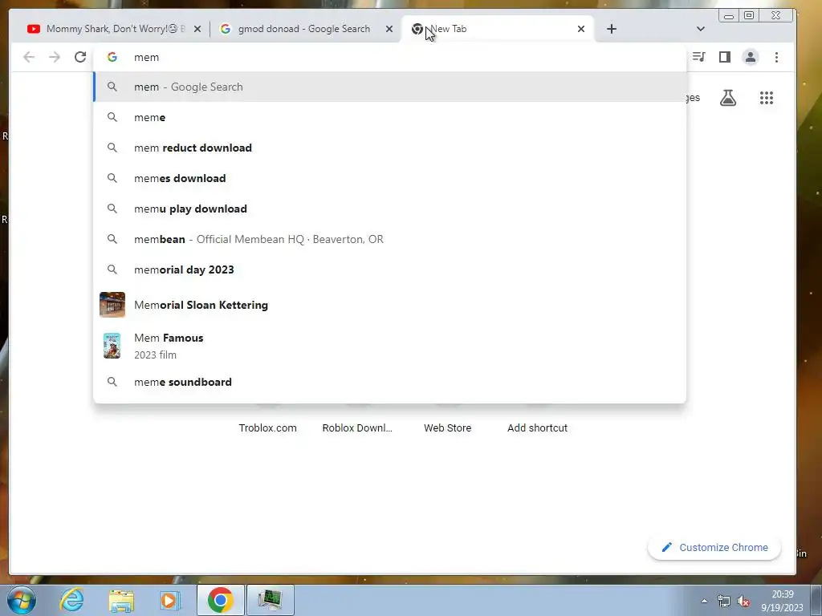Choose the 'meme' suggestion
Image resolution: width=822 pixels, height=616 pixels.
pyautogui.click(x=389, y=117)
